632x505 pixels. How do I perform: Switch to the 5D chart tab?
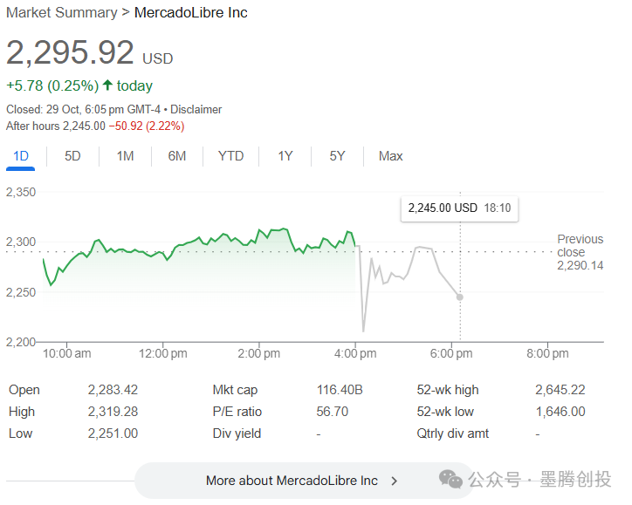[x=72, y=156]
